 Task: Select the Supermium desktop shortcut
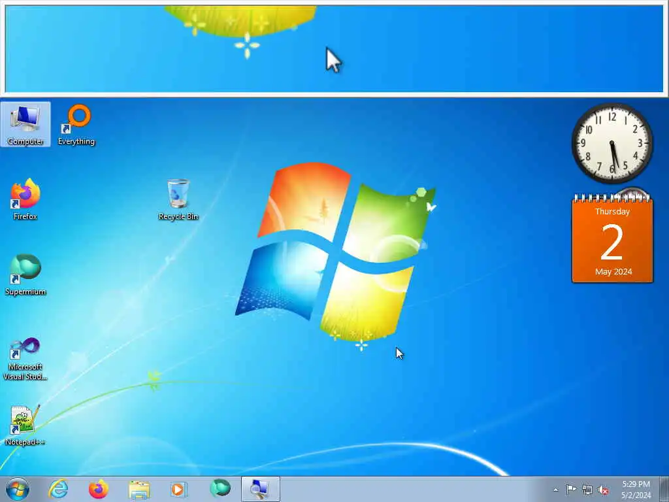(25, 275)
